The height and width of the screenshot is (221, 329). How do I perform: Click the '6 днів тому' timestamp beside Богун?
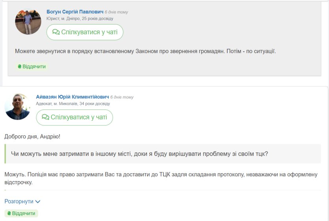(116, 12)
